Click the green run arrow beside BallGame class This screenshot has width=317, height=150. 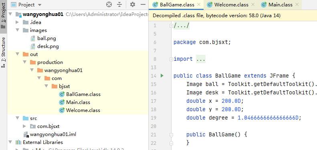point(162,76)
